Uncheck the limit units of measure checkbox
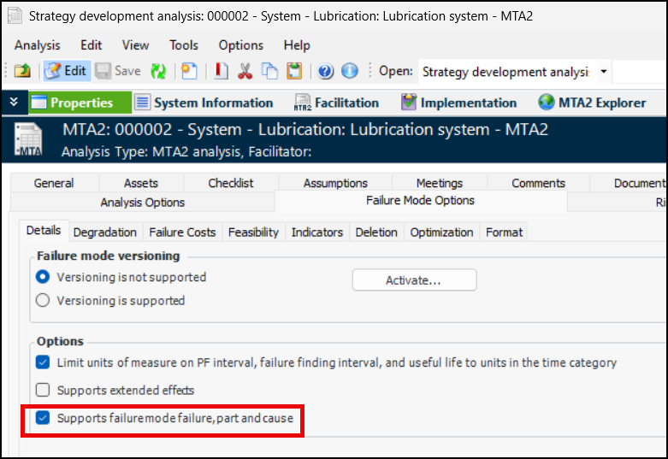 (x=43, y=362)
